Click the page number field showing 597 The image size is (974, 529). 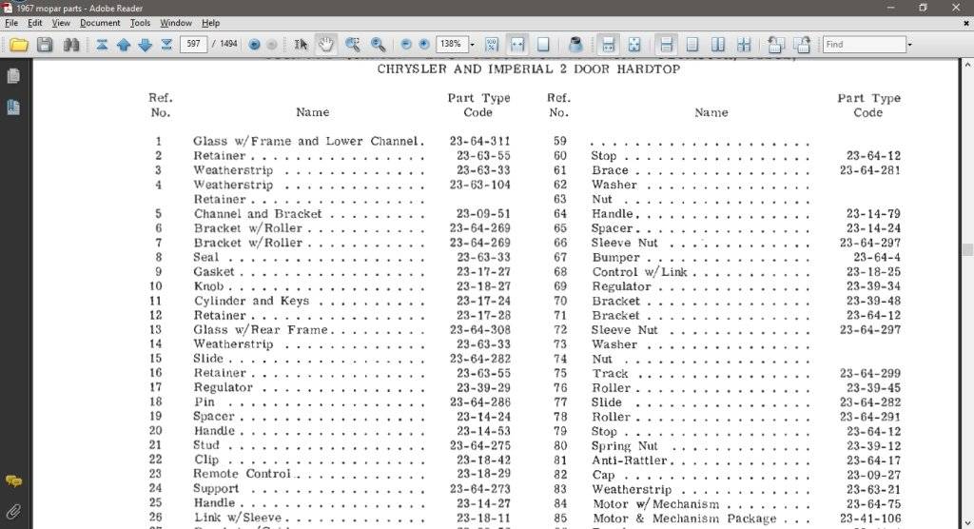pyautogui.click(x=194, y=45)
